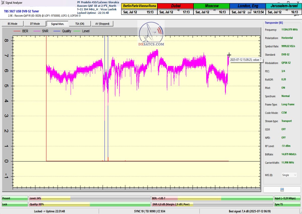The height and width of the screenshot is (214, 302).
Task: Click the Present status indicator
Action: point(15,198)
